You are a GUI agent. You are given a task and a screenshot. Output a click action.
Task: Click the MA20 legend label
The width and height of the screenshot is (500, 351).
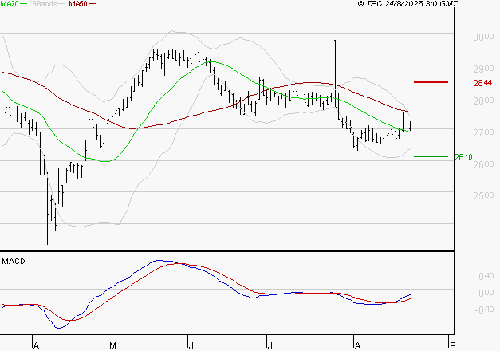[x=10, y=4]
